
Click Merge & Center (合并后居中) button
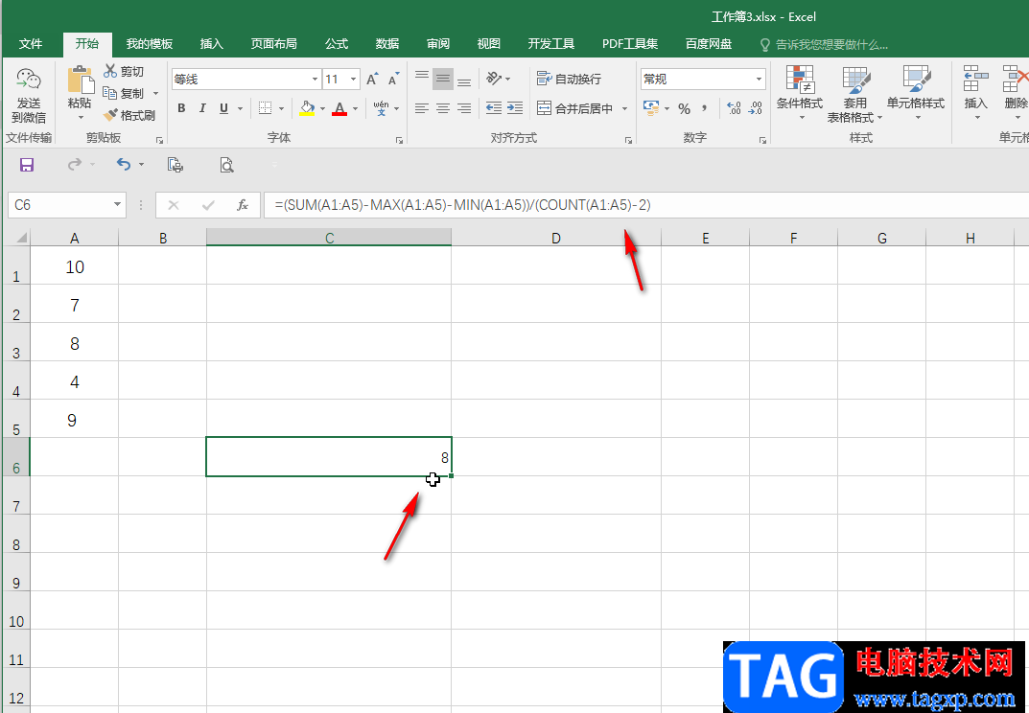coord(574,109)
